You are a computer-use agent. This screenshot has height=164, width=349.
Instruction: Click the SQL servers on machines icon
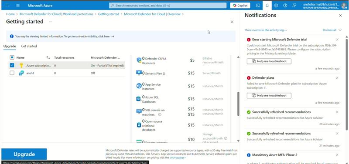pyautogui.click(x=139, y=111)
